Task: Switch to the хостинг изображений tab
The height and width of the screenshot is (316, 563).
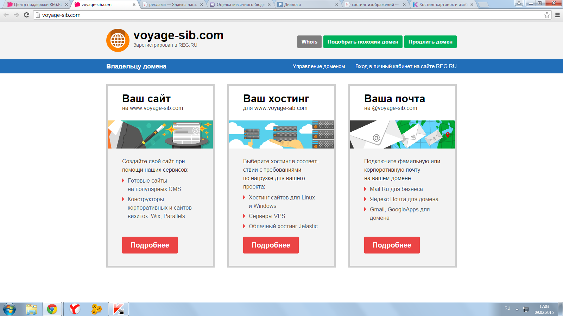Action: (x=375, y=5)
